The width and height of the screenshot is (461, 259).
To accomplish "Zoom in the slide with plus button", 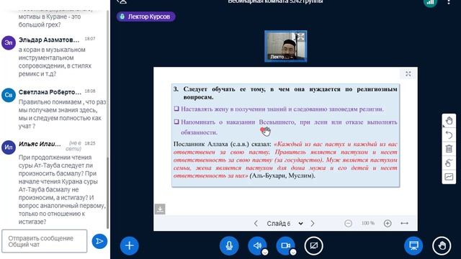I will click(x=388, y=224).
